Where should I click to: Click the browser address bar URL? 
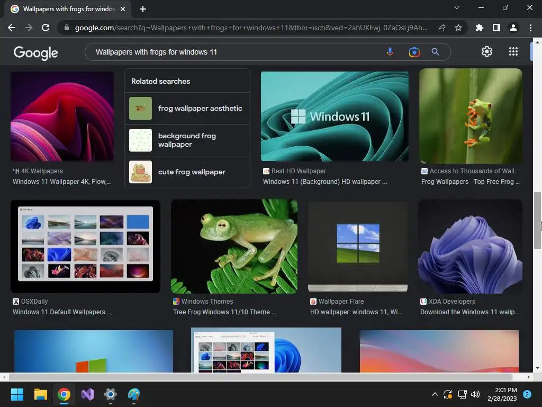pyautogui.click(x=251, y=28)
